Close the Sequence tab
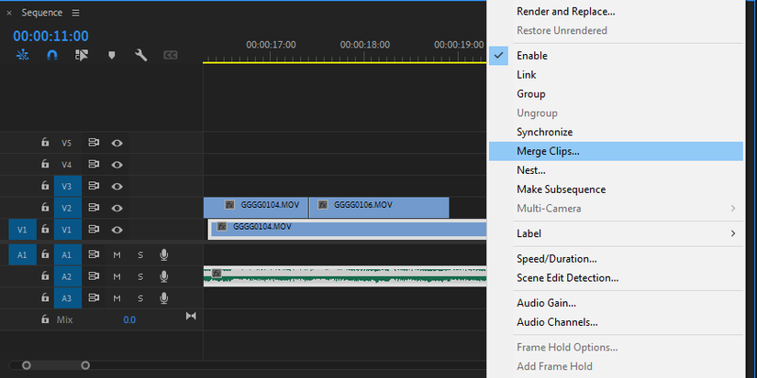The image size is (757, 378). (x=9, y=13)
